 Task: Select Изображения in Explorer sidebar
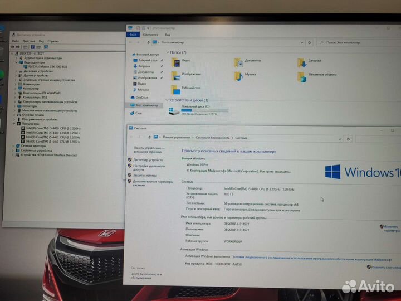point(147,78)
